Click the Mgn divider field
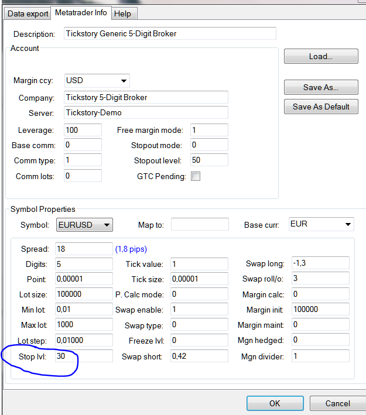Image resolution: width=366 pixels, height=415 pixels. [x=320, y=356]
